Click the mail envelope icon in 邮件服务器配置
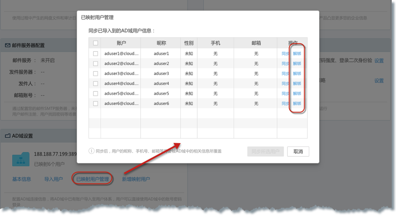This screenshot has width=396, height=216. tap(8, 45)
